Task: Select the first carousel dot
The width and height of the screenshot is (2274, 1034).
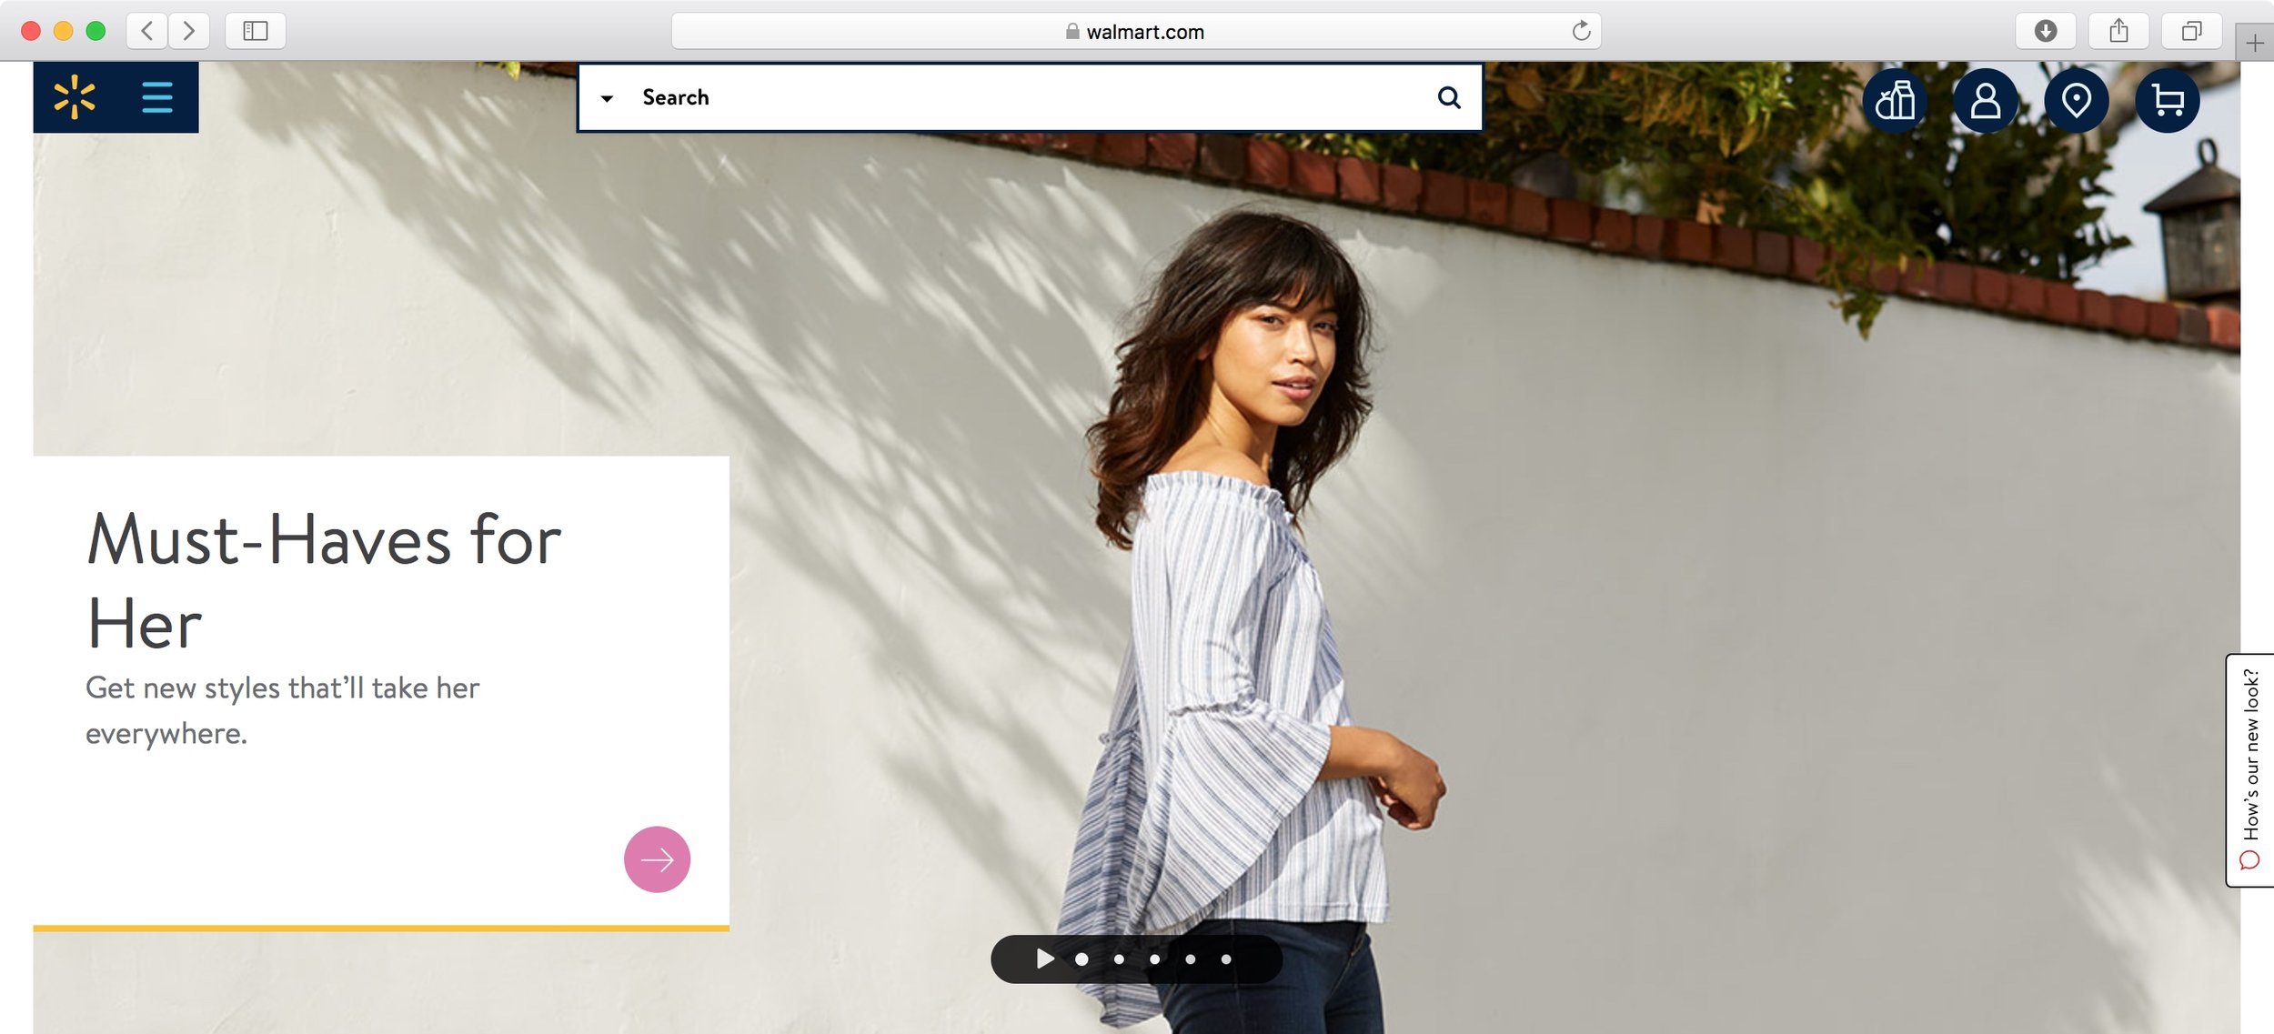Action: click(1082, 959)
